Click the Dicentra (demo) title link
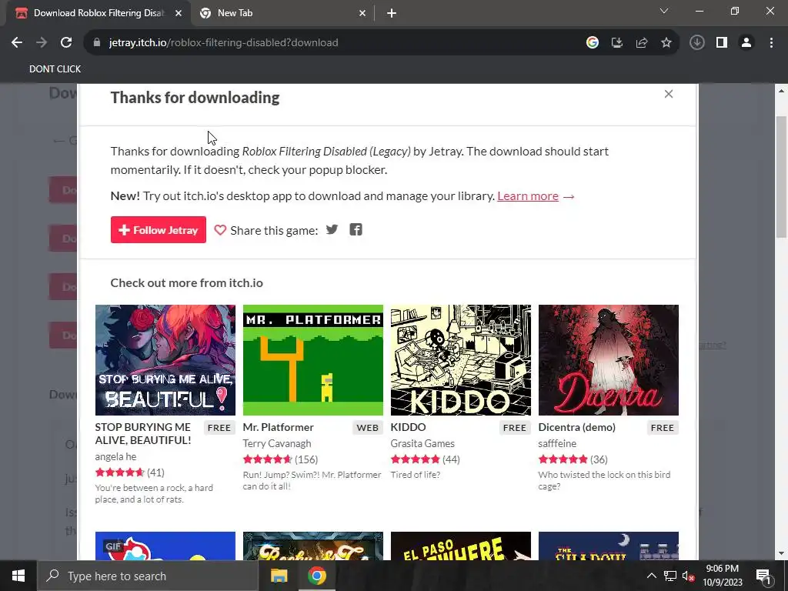788x591 pixels. [577, 427]
